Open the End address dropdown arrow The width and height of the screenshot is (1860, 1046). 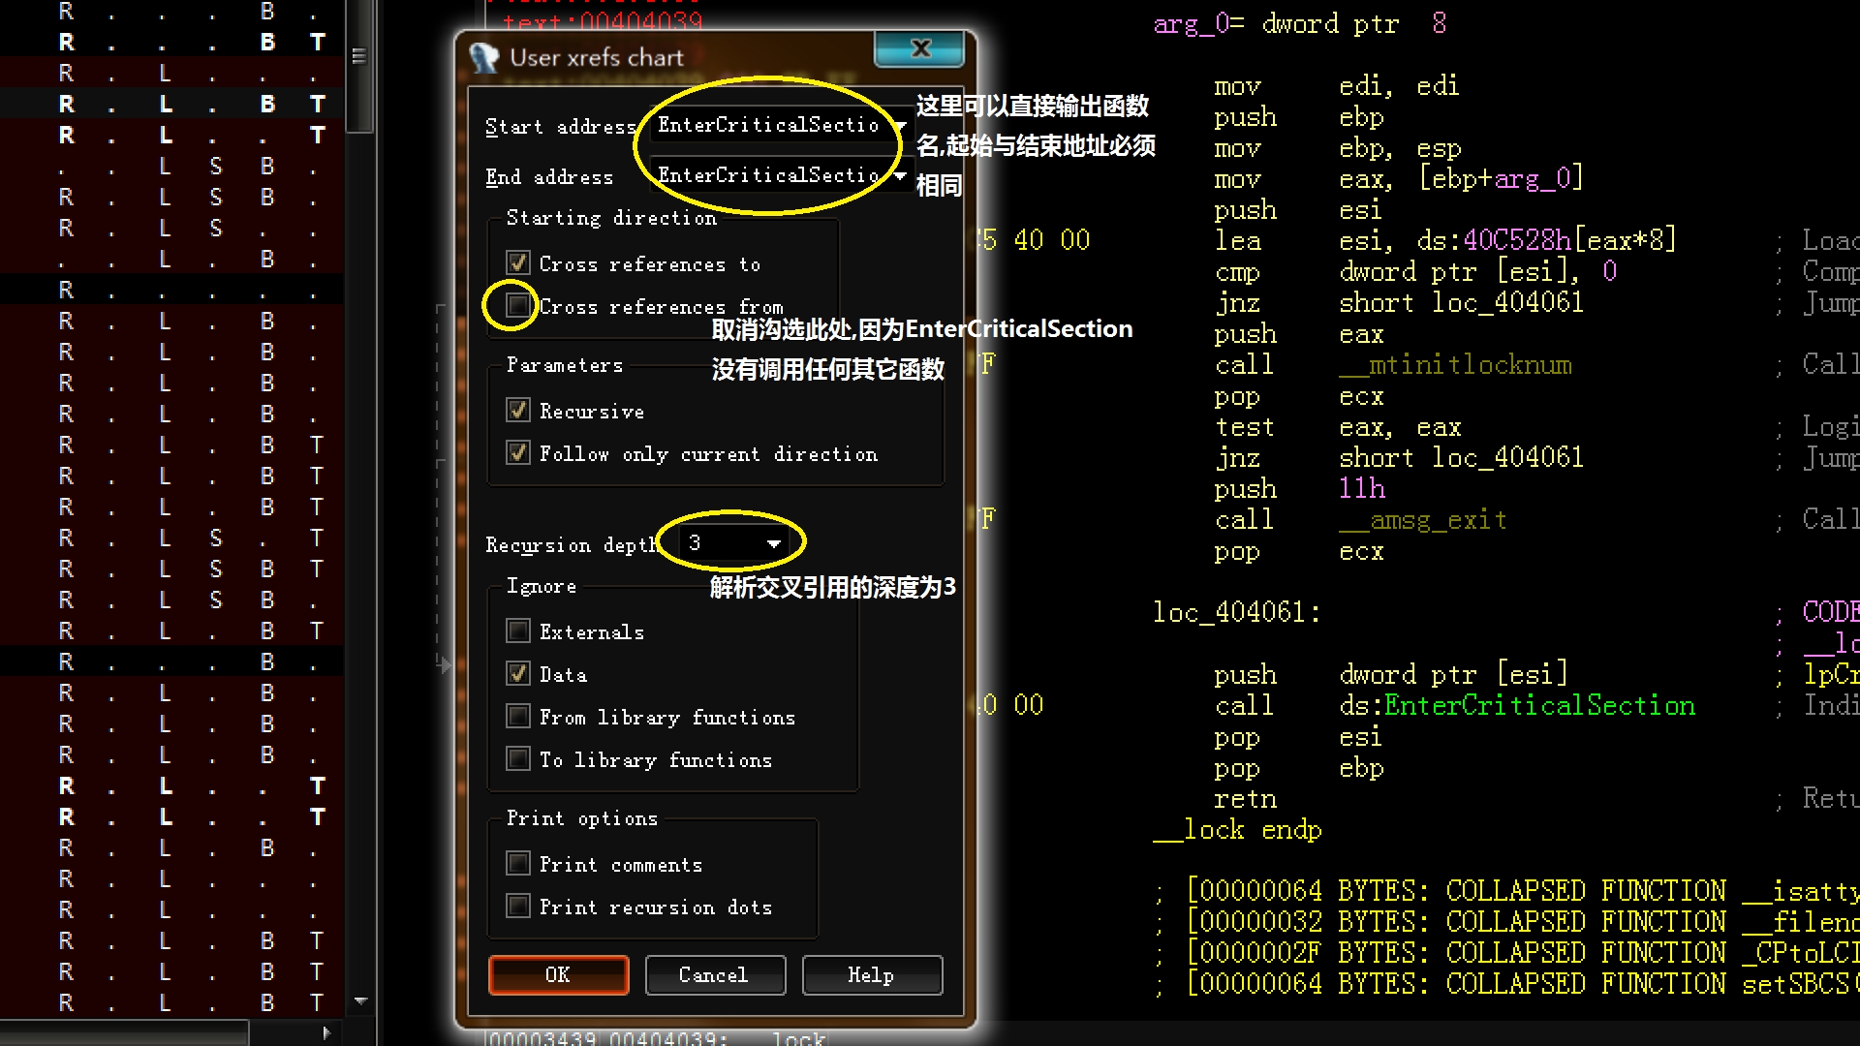900,176
